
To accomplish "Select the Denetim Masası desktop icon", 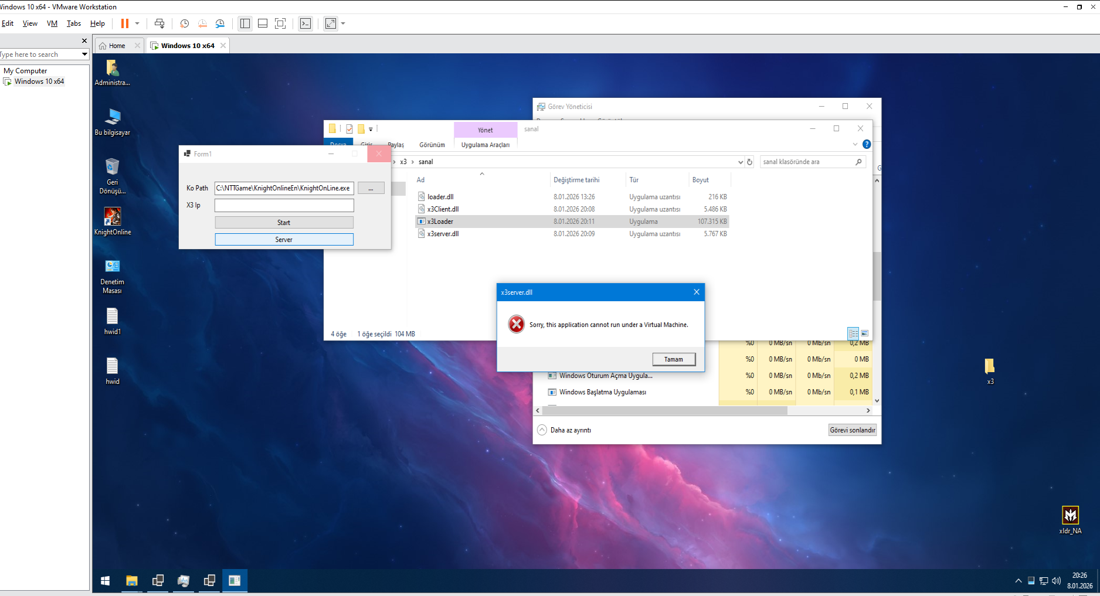I will click(x=113, y=277).
